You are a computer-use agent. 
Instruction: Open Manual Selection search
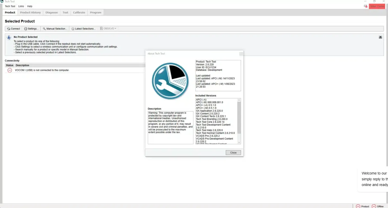55,29
